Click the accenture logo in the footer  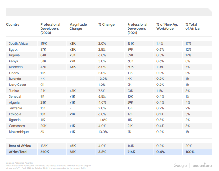pyautogui.click(x=202, y=165)
